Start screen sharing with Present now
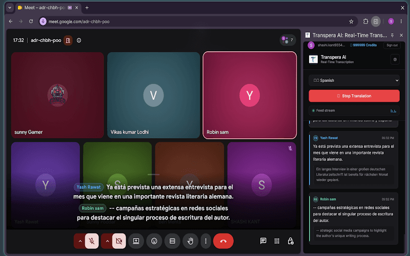This screenshot has width=410, height=256. click(x=136, y=241)
